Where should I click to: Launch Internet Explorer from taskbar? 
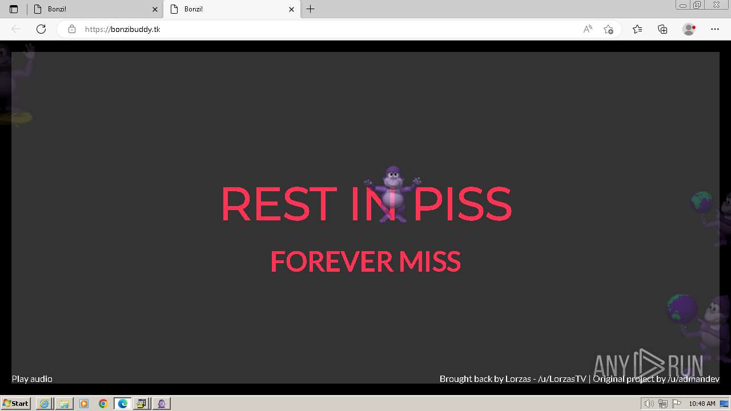(x=44, y=404)
